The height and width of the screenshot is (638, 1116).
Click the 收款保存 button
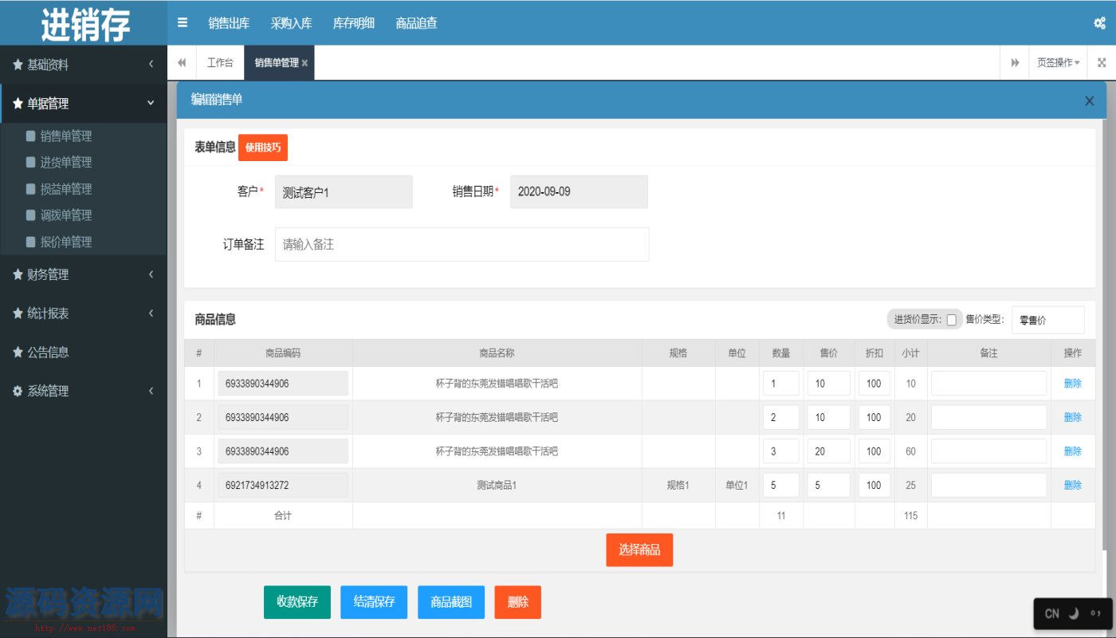[297, 602]
